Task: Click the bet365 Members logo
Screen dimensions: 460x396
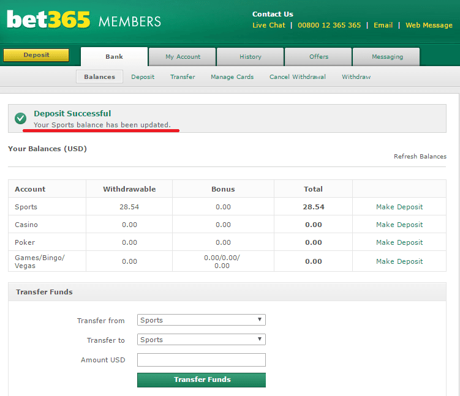Action: point(84,20)
